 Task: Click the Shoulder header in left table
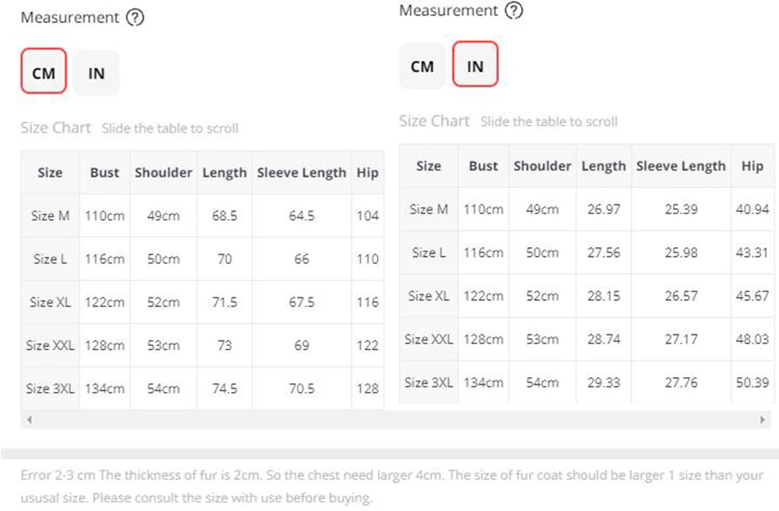163,173
